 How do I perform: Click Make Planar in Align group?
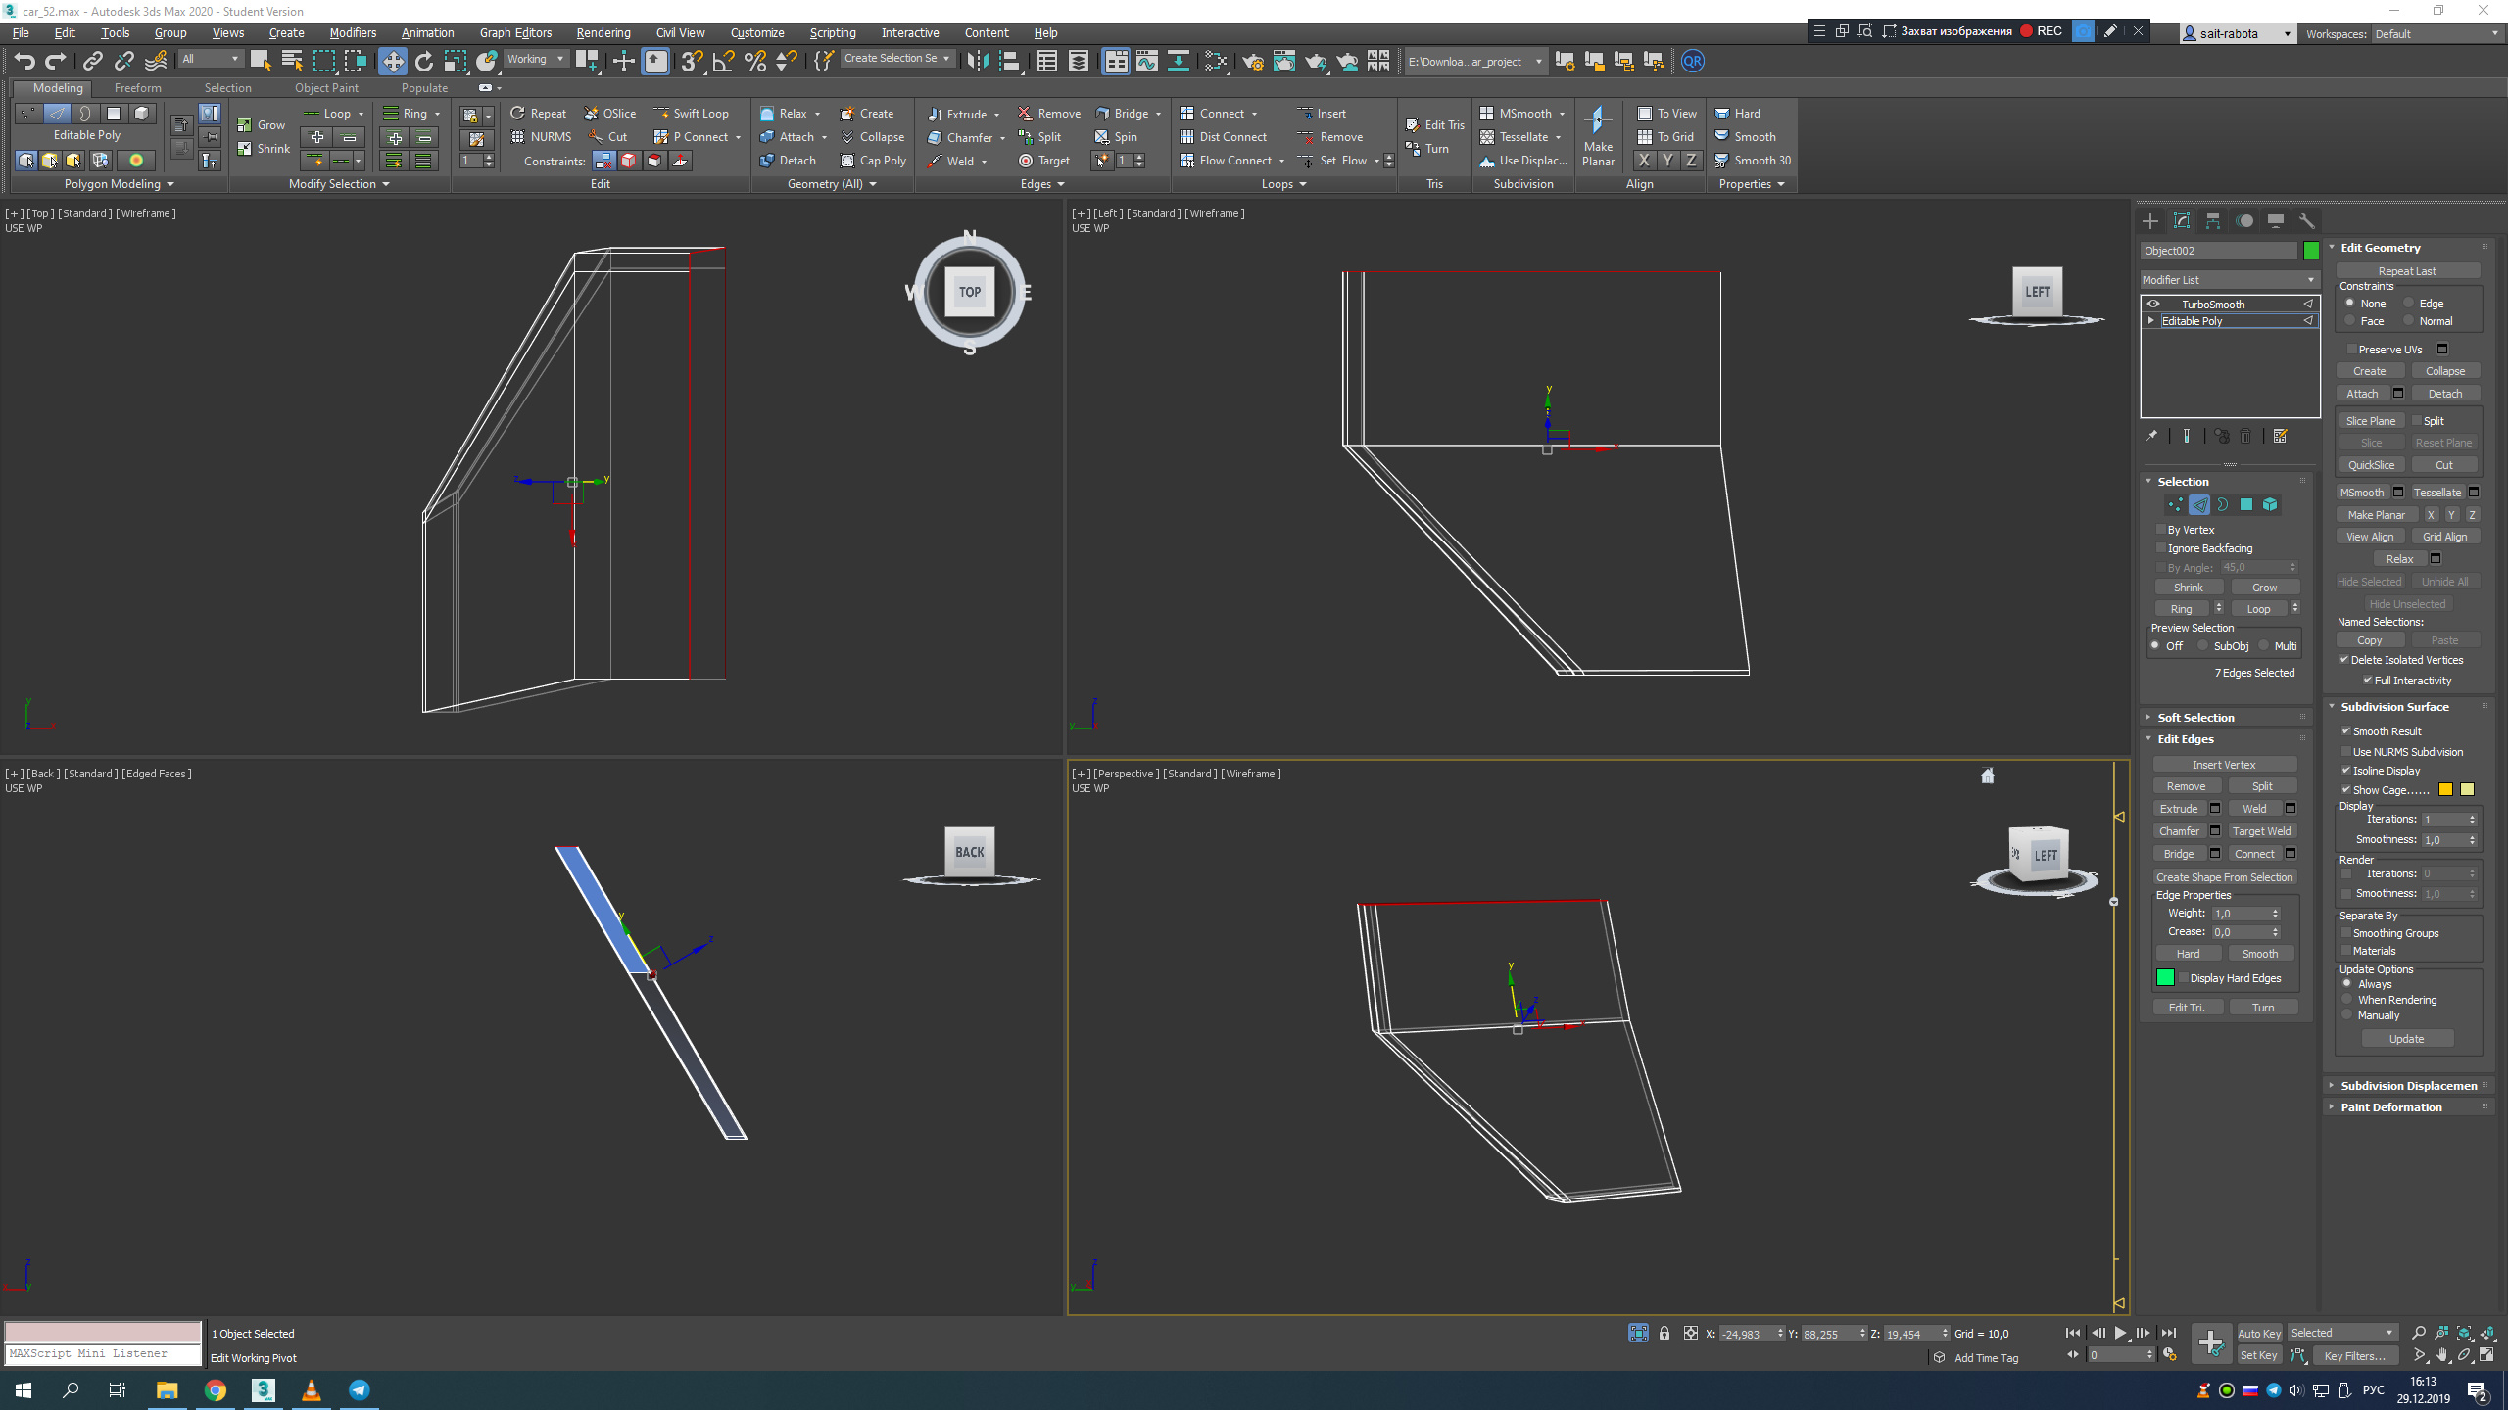(x=1598, y=137)
